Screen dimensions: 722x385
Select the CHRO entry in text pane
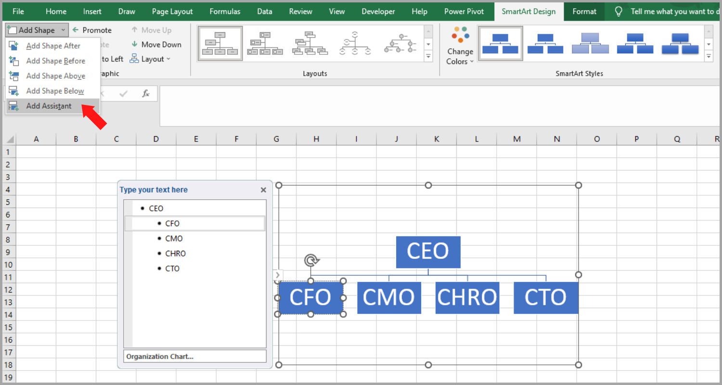[175, 253]
